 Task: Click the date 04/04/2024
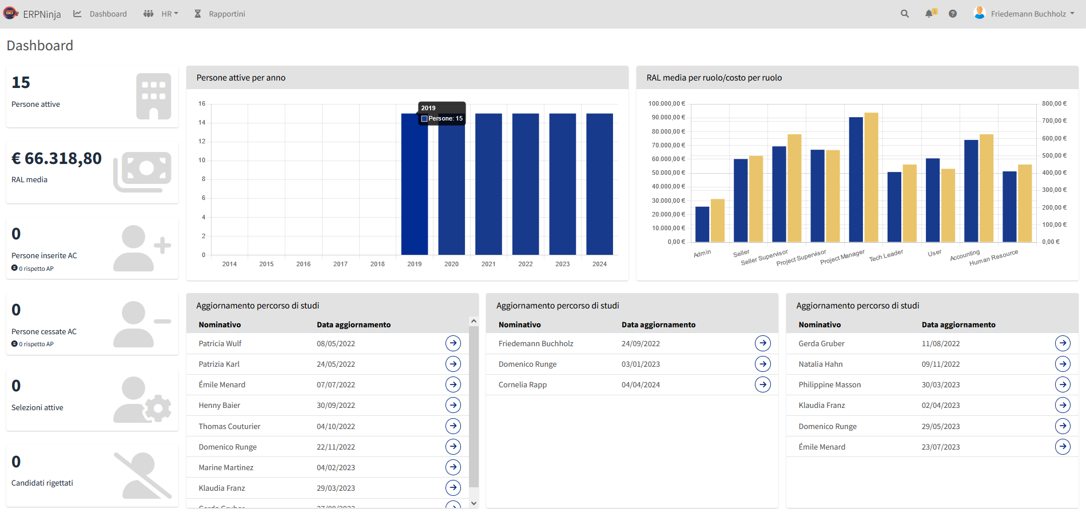[x=641, y=384]
